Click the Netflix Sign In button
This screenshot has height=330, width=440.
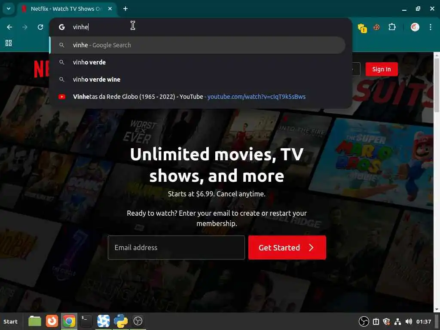click(382, 69)
